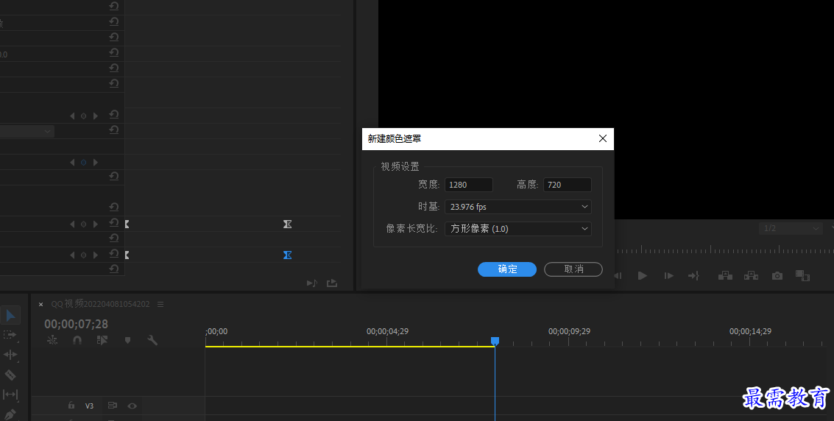The width and height of the screenshot is (834, 421).
Task: Toggle timeline snapping magnet icon
Action: coord(77,340)
